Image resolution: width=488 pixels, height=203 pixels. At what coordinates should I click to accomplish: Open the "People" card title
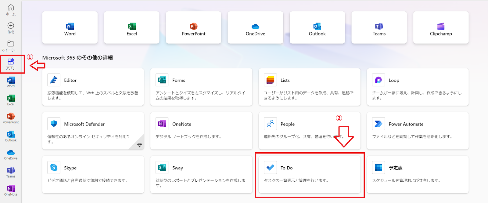pos(288,124)
